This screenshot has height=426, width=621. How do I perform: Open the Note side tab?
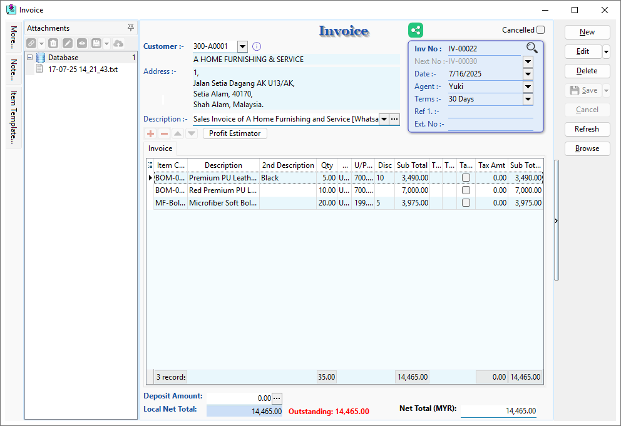click(13, 69)
